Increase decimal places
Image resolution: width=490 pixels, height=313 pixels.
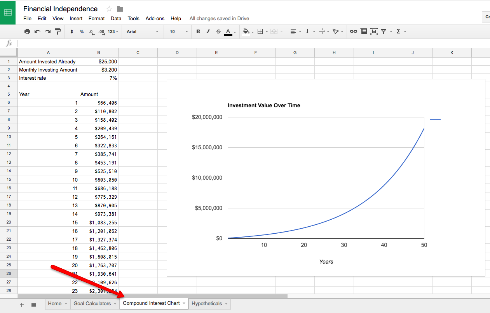[x=102, y=31]
